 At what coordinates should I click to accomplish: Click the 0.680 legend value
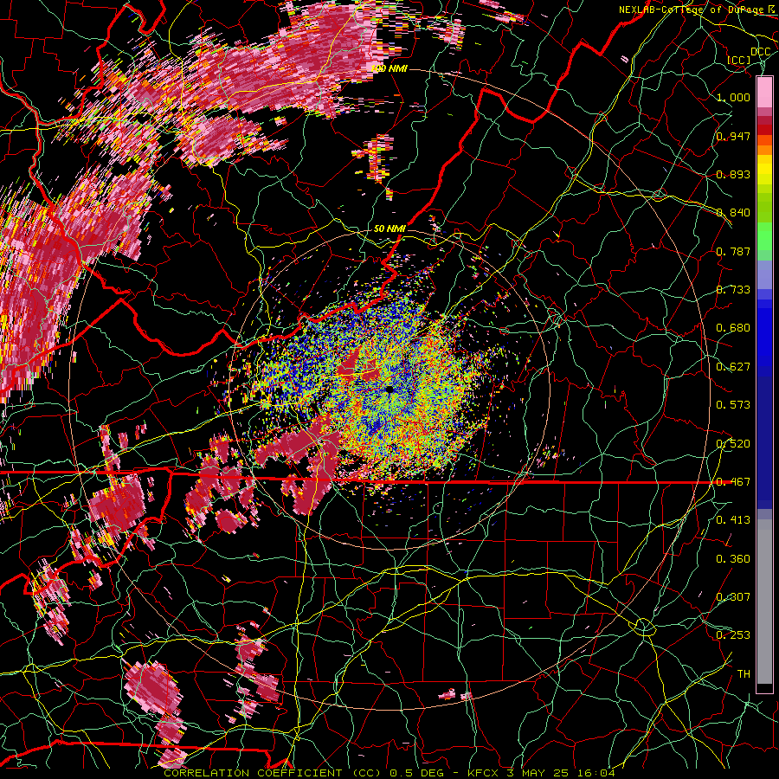pyautogui.click(x=733, y=328)
